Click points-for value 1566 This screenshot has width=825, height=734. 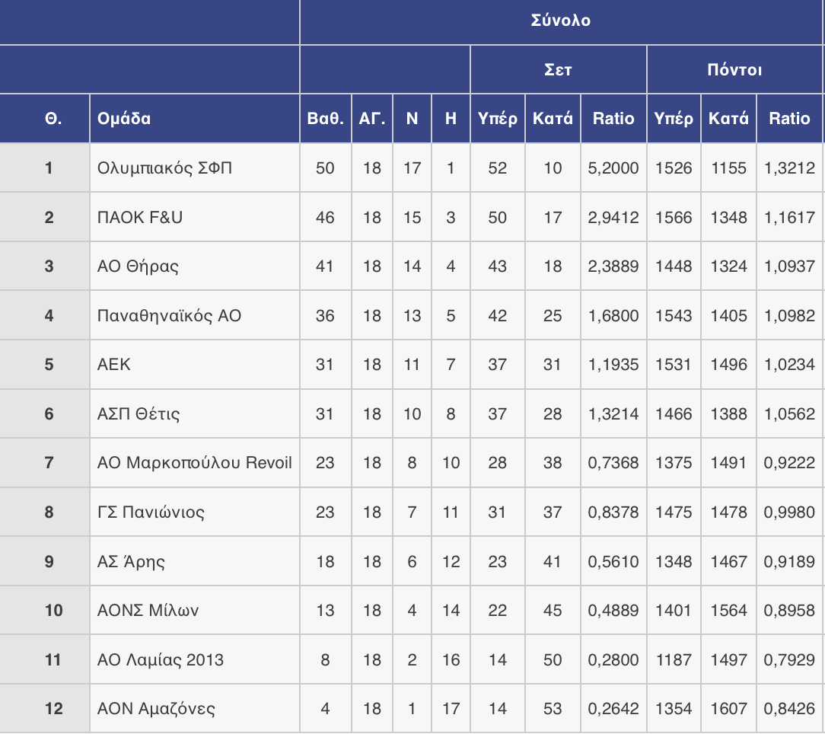pos(674,217)
